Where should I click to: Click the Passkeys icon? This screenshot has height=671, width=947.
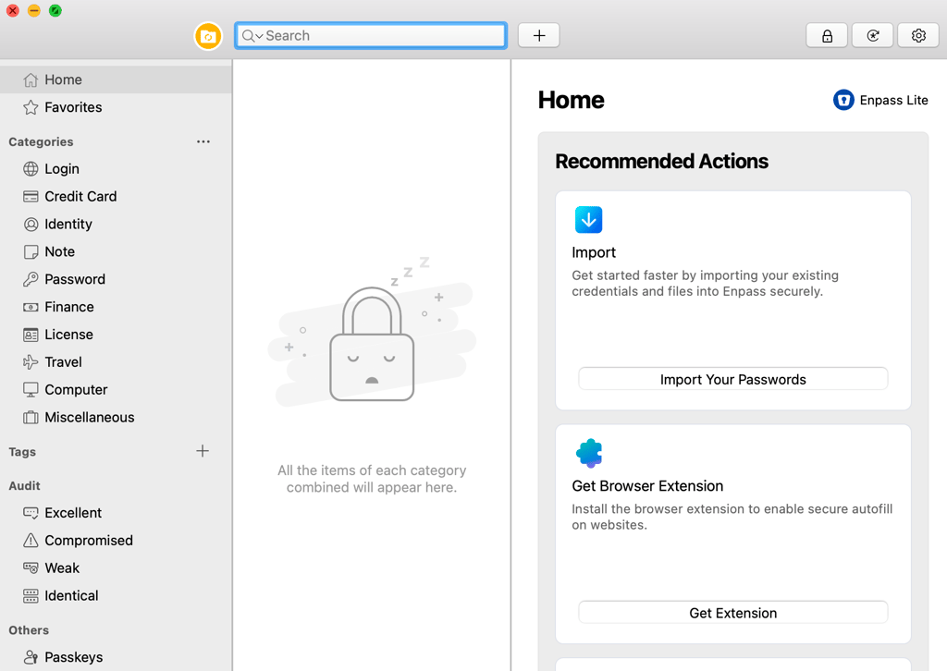[x=31, y=657]
